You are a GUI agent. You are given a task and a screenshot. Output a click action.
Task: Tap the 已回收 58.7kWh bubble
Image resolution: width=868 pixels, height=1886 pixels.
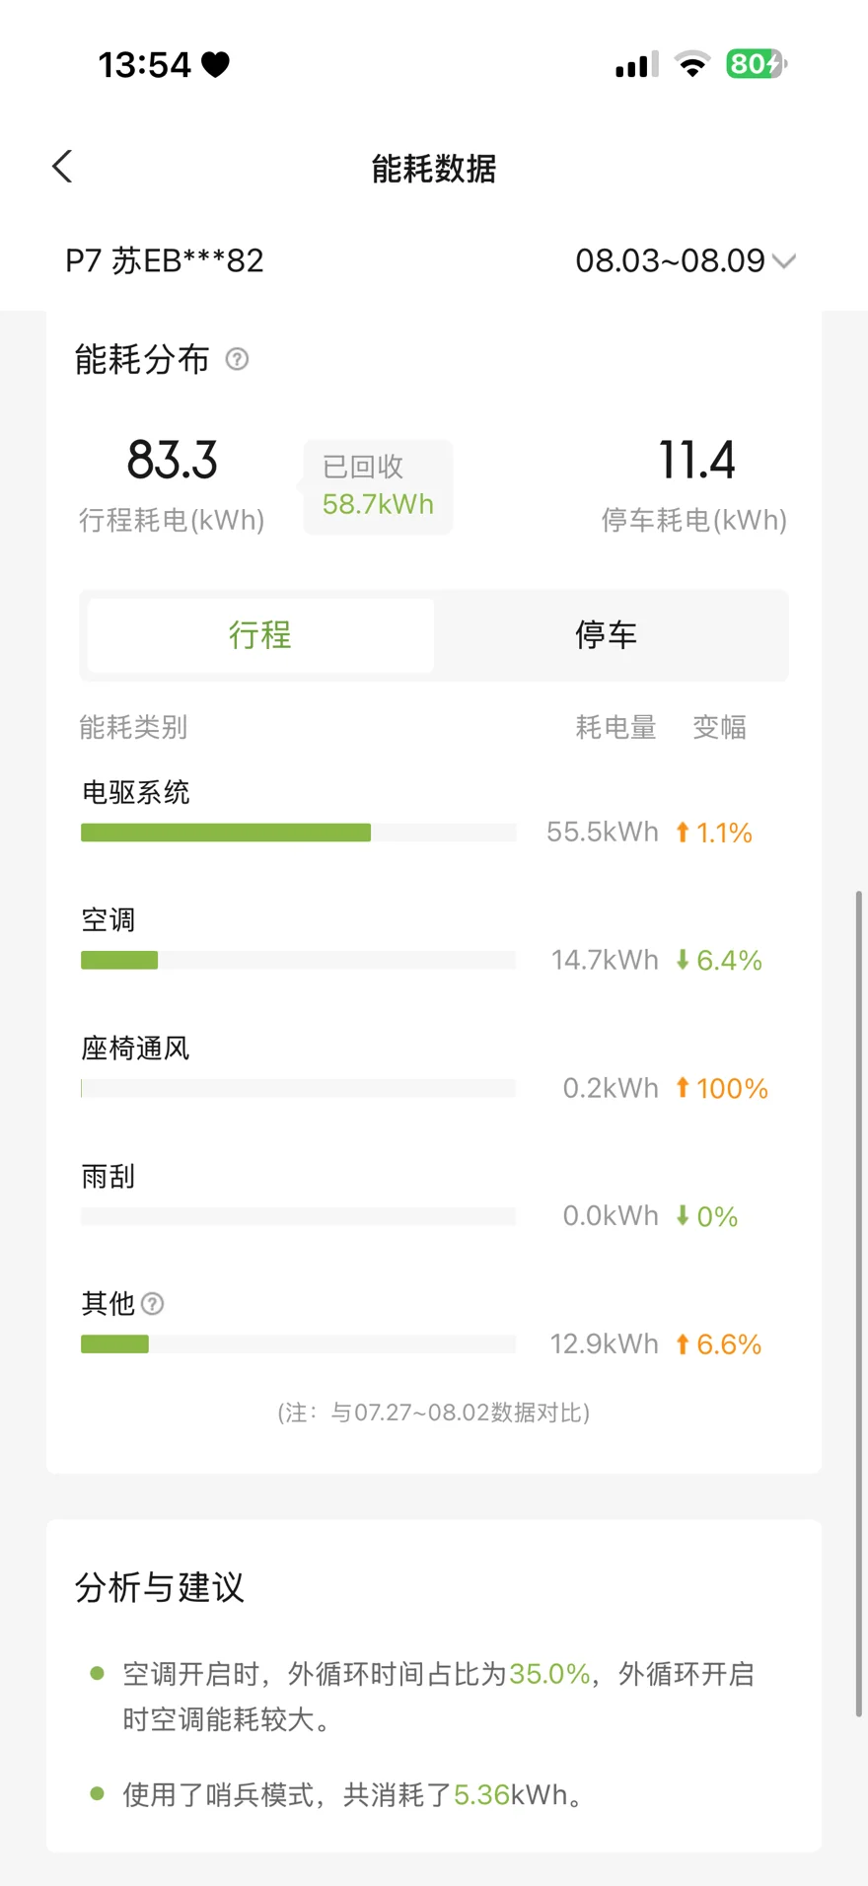[377, 486]
